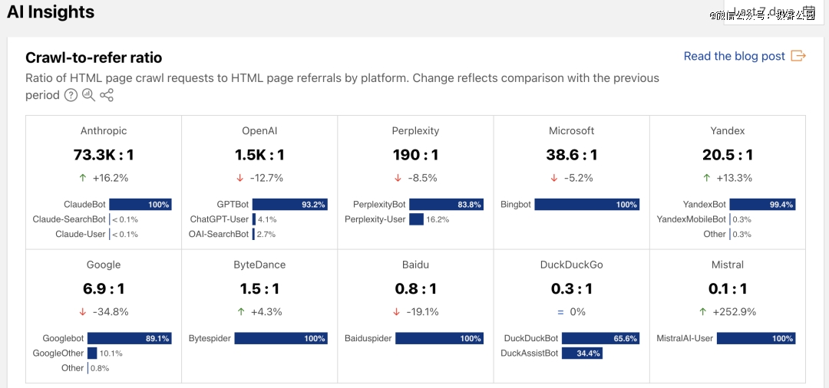Click the Microsoft platform card title

571,131
